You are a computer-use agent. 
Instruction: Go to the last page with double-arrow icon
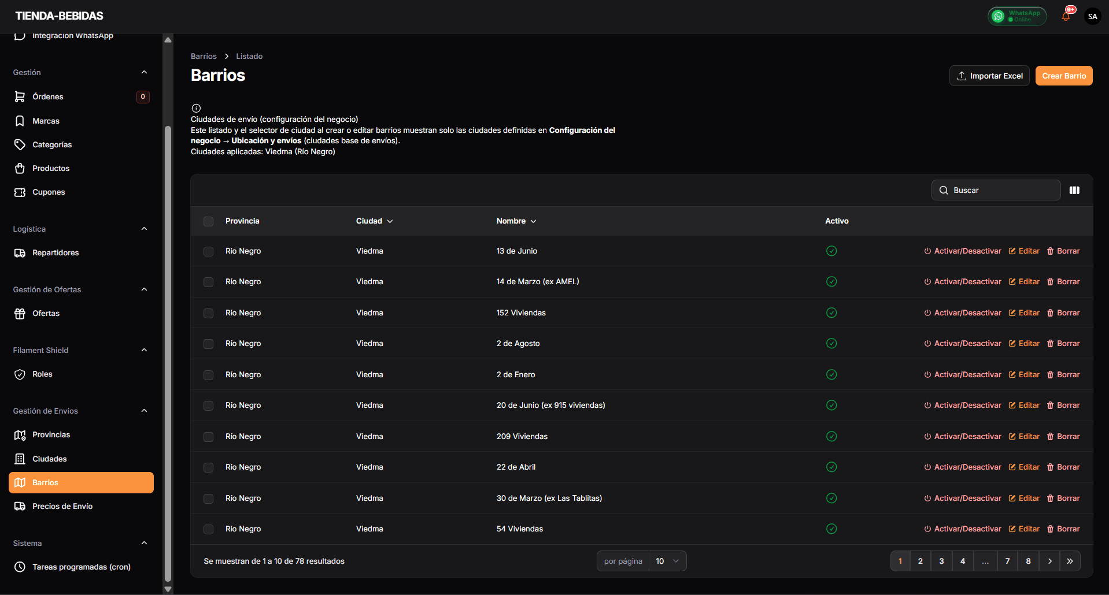[x=1070, y=561]
